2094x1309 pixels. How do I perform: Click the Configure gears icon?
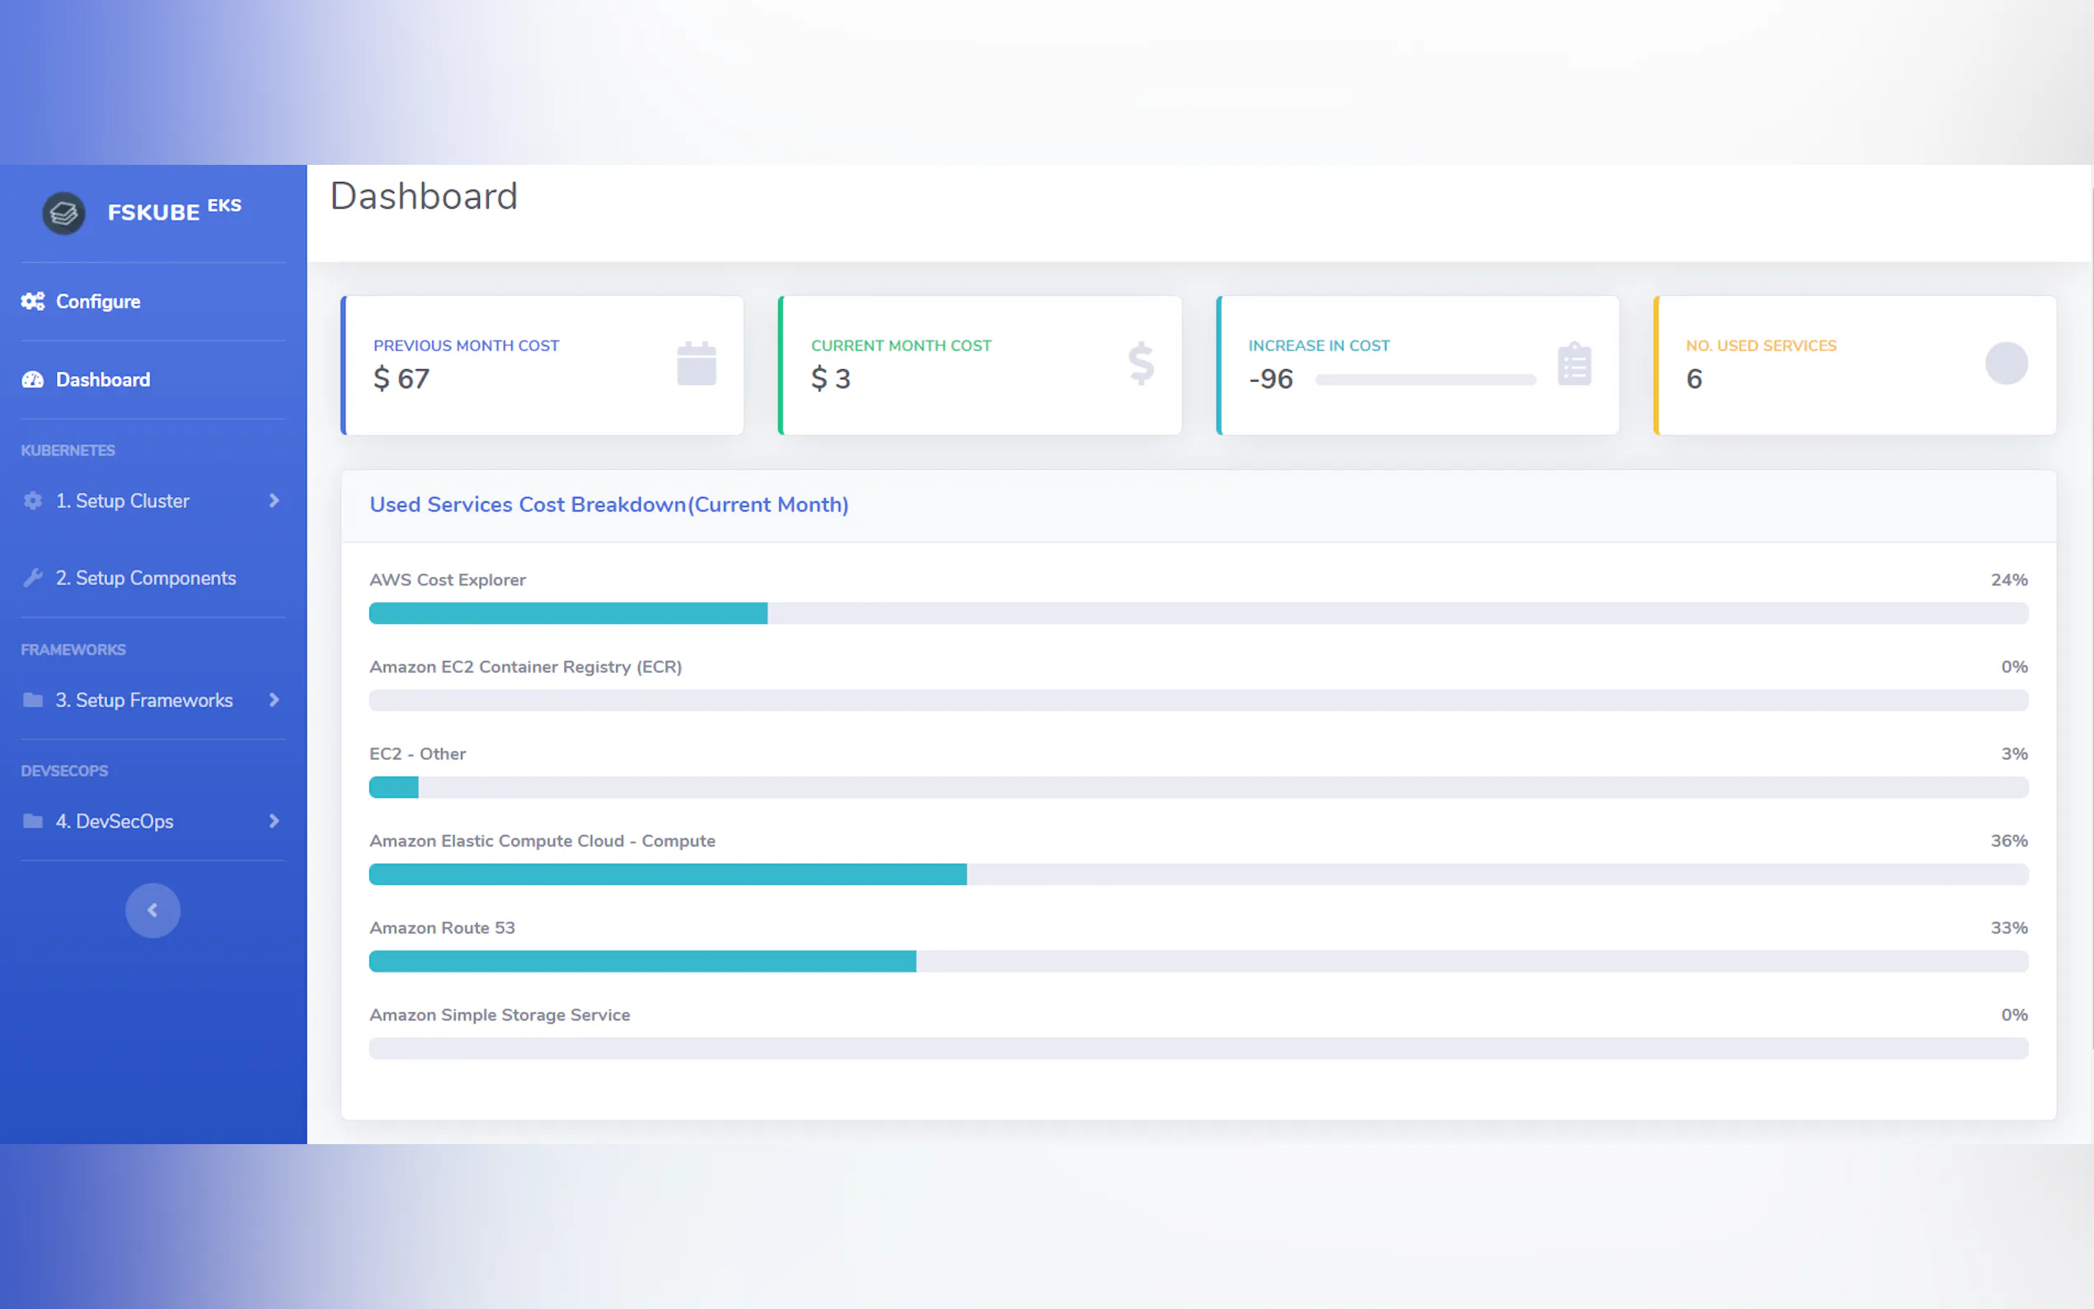tap(33, 301)
